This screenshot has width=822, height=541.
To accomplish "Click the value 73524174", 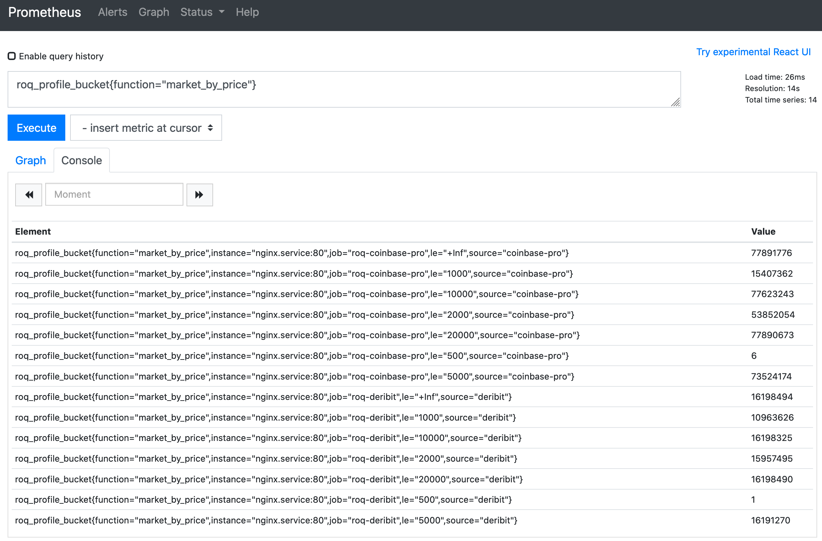I will pos(772,376).
